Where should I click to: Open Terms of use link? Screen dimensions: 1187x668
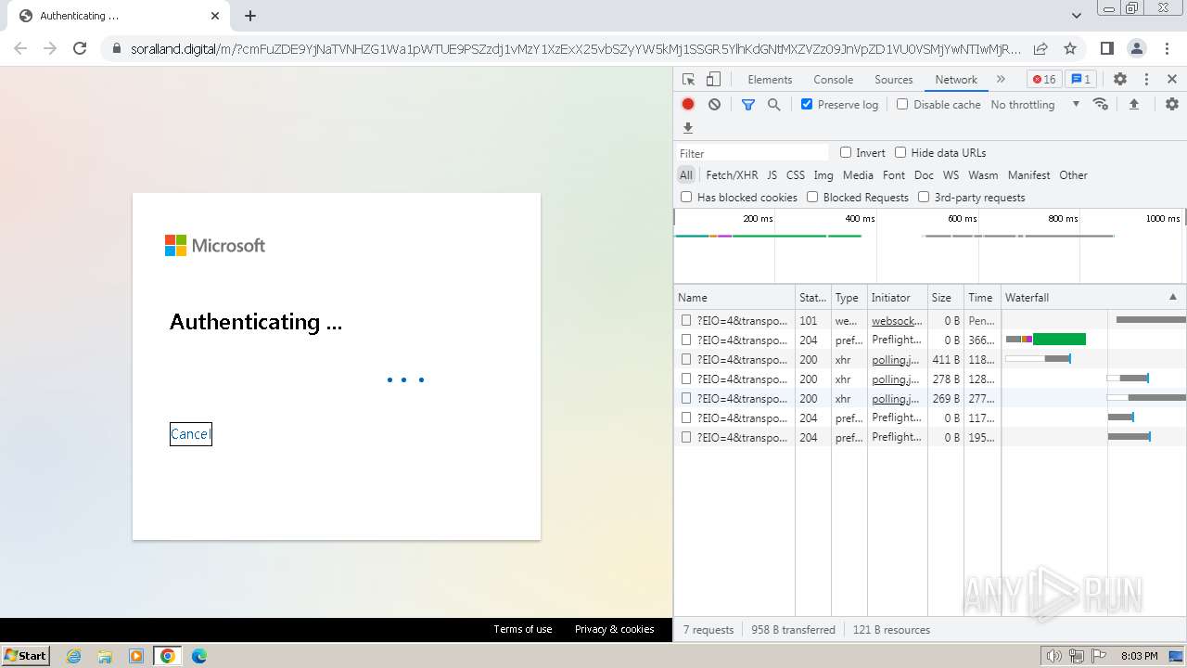pos(522,629)
